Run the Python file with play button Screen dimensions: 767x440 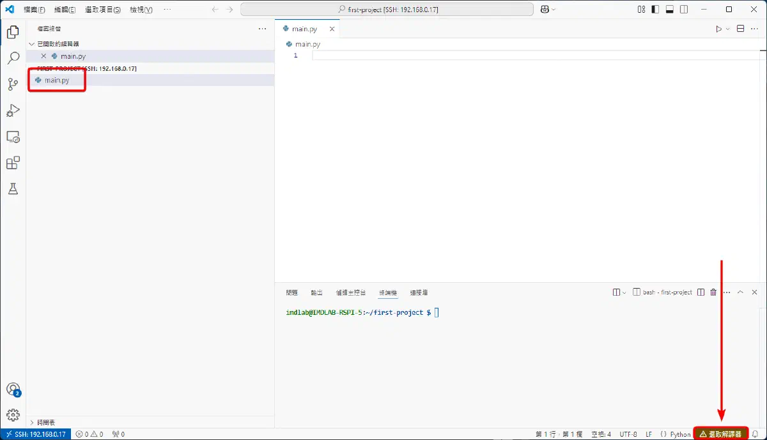719,29
